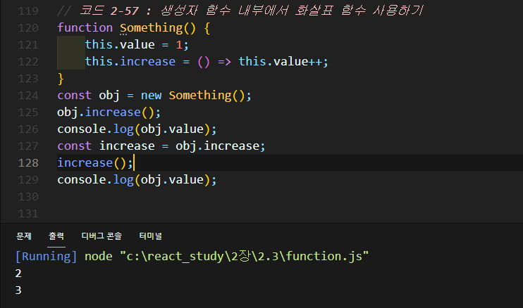Click the '[Running]' output label

coord(46,257)
